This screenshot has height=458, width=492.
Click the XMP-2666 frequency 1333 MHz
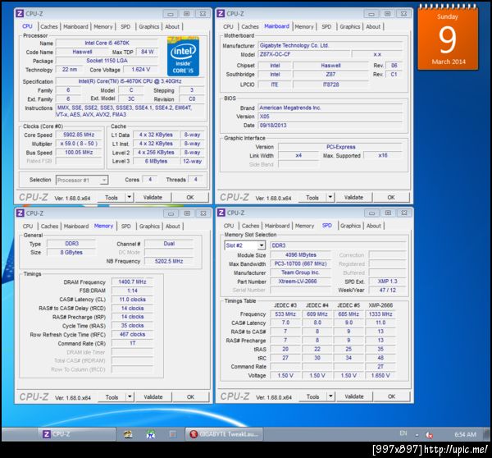pos(380,314)
